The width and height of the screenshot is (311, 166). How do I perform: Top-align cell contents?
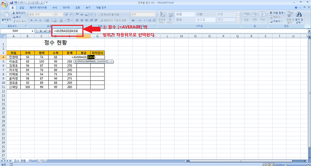(x=77, y=15)
